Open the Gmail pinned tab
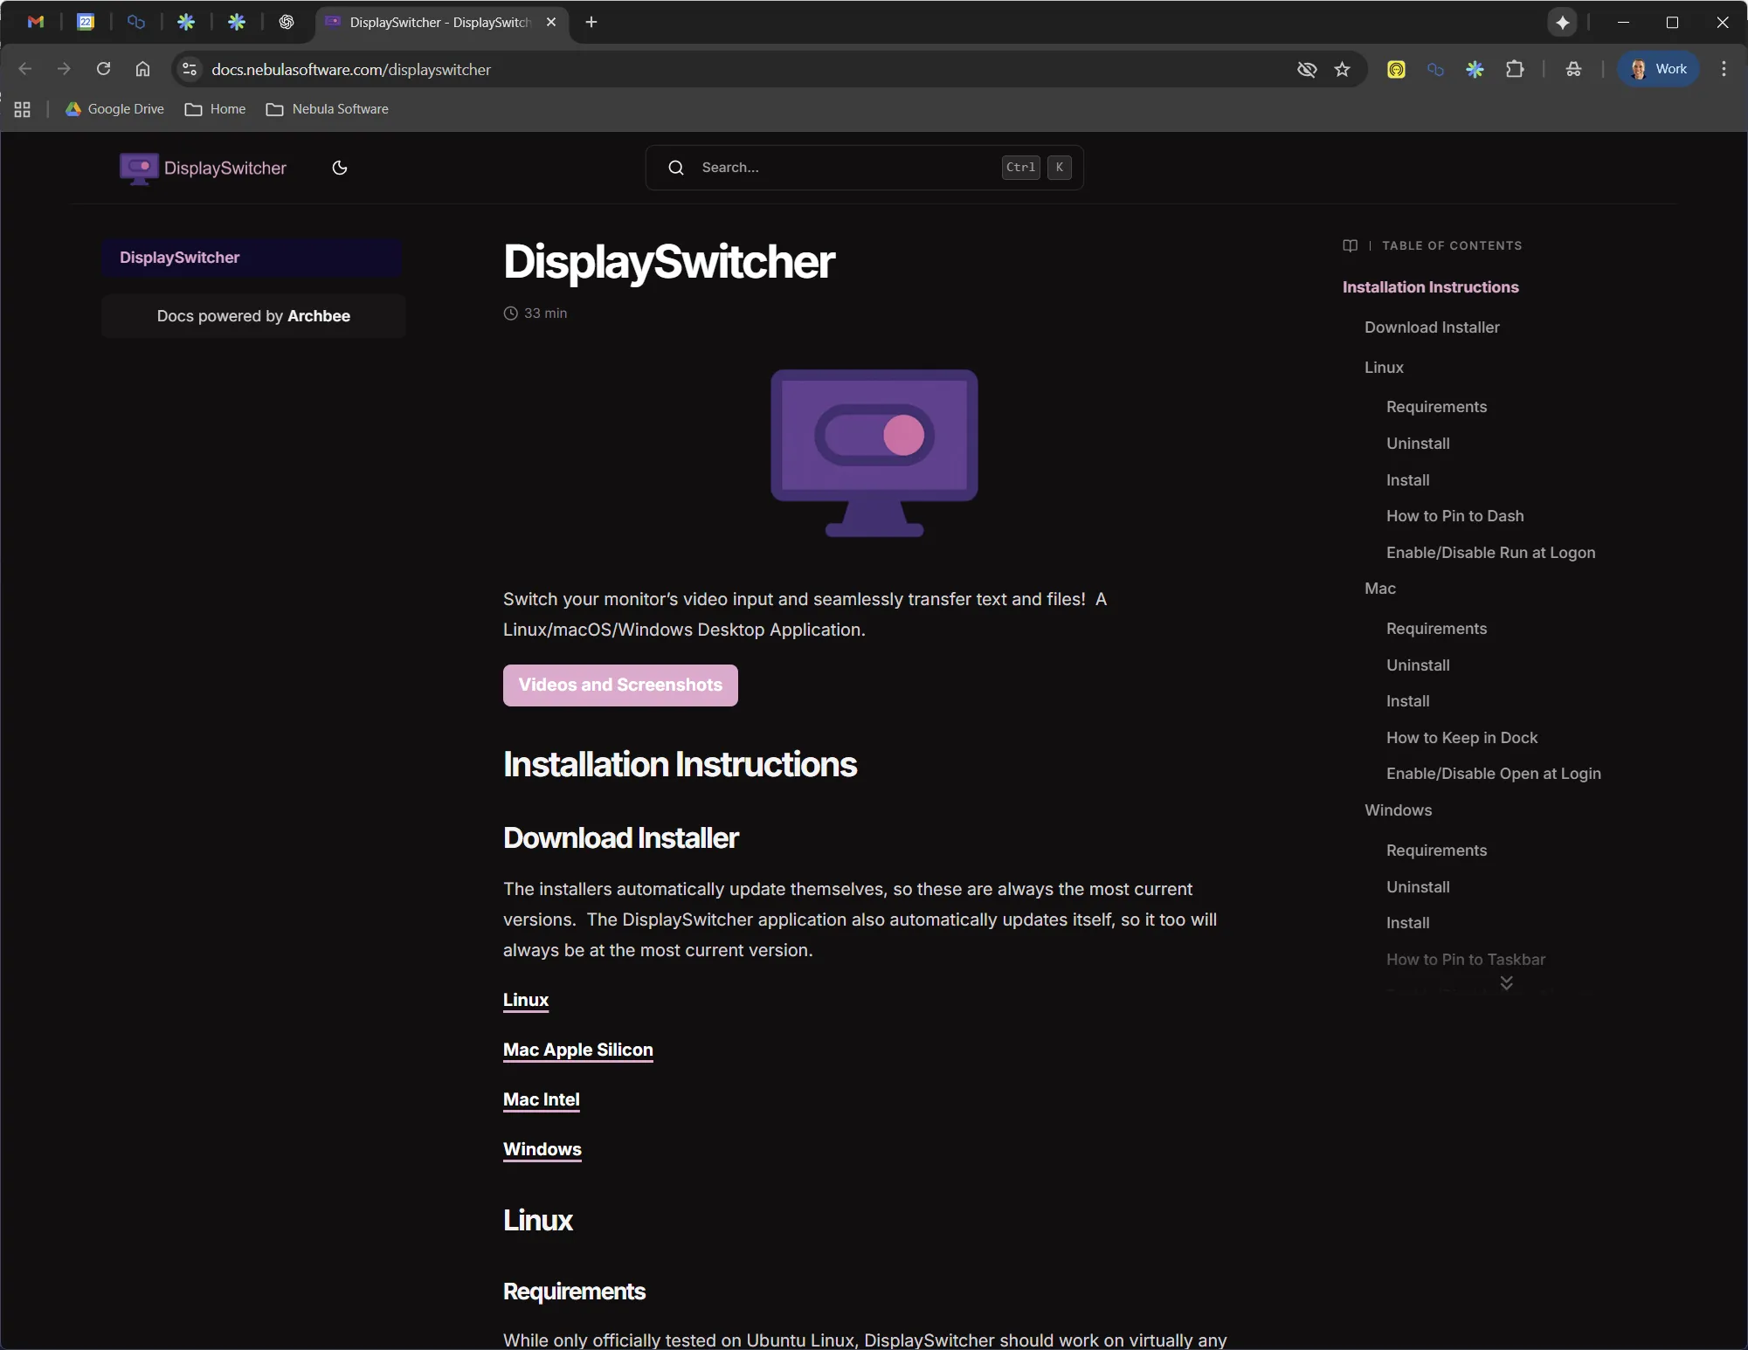 pos(36,22)
